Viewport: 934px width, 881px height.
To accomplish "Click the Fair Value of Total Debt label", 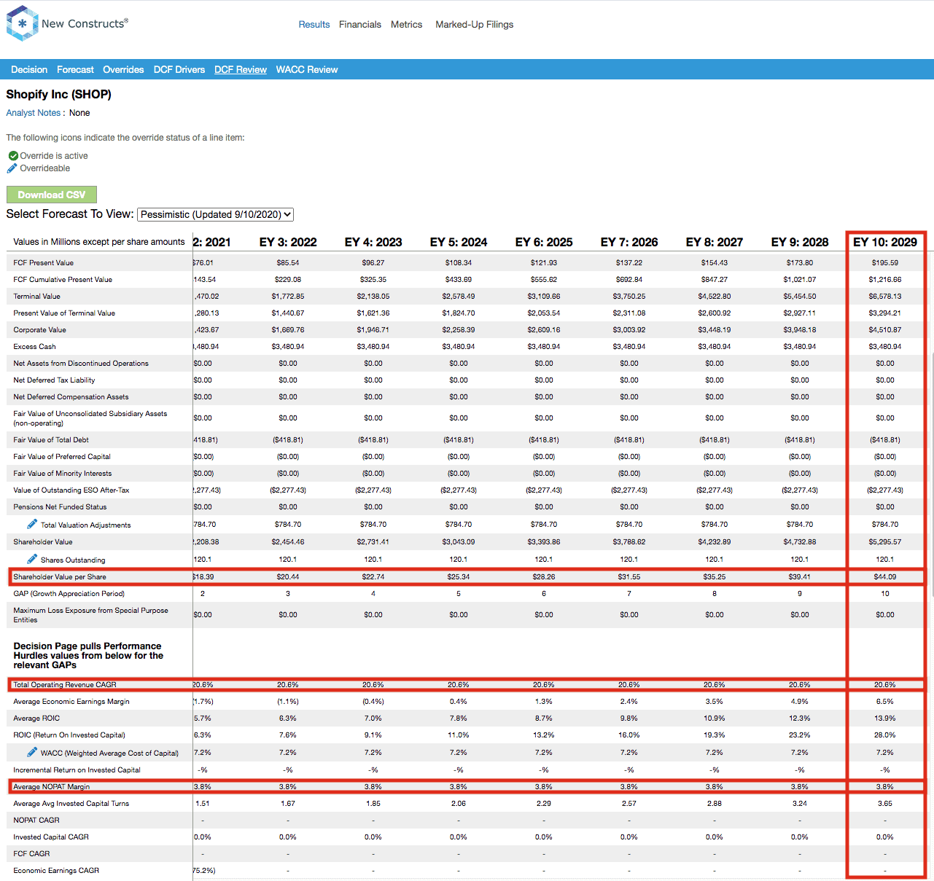I will (x=51, y=440).
